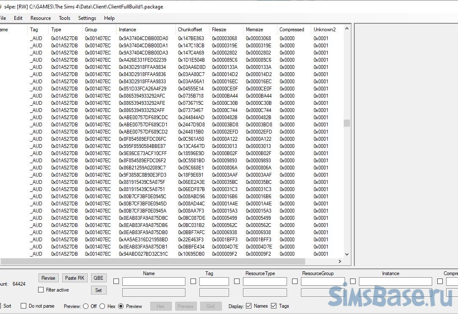
Task: Open the Tools menu
Action: point(65,18)
